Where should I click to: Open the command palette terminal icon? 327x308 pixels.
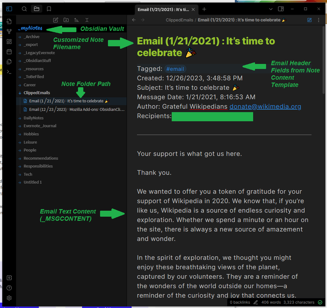(x=9, y=72)
